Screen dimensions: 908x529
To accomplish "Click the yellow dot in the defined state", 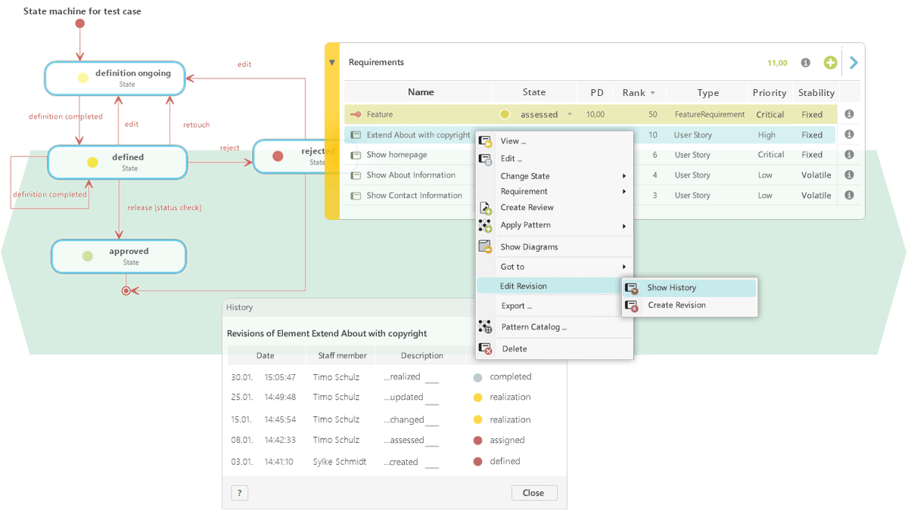I will (x=92, y=162).
